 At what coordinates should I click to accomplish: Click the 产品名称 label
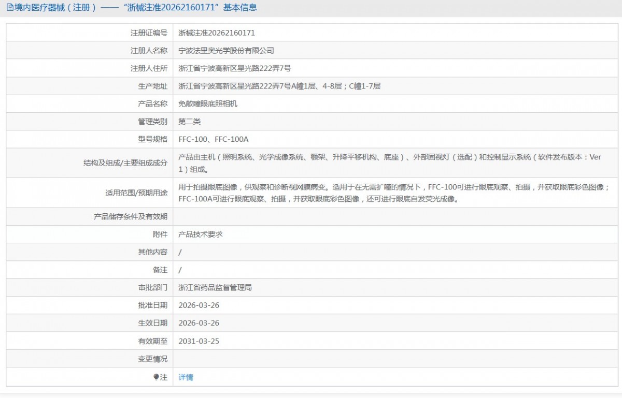(x=152, y=104)
